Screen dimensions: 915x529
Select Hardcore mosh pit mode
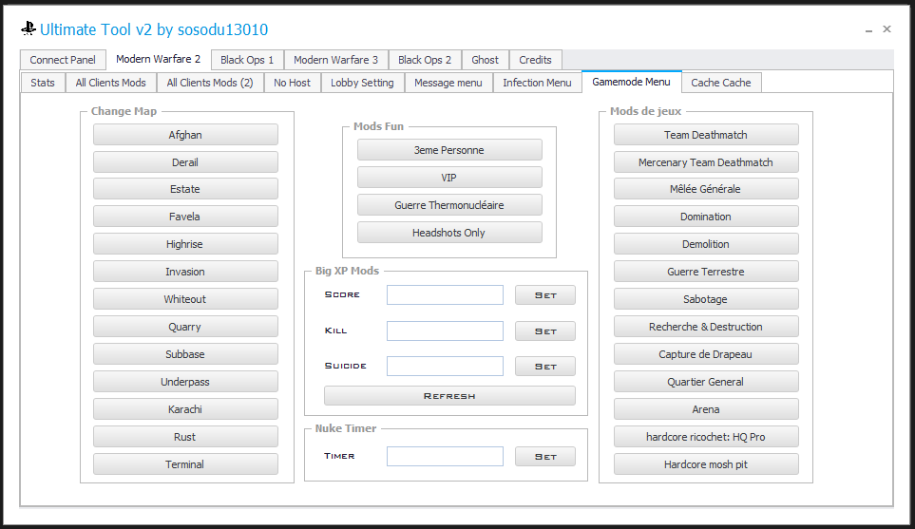(x=706, y=464)
